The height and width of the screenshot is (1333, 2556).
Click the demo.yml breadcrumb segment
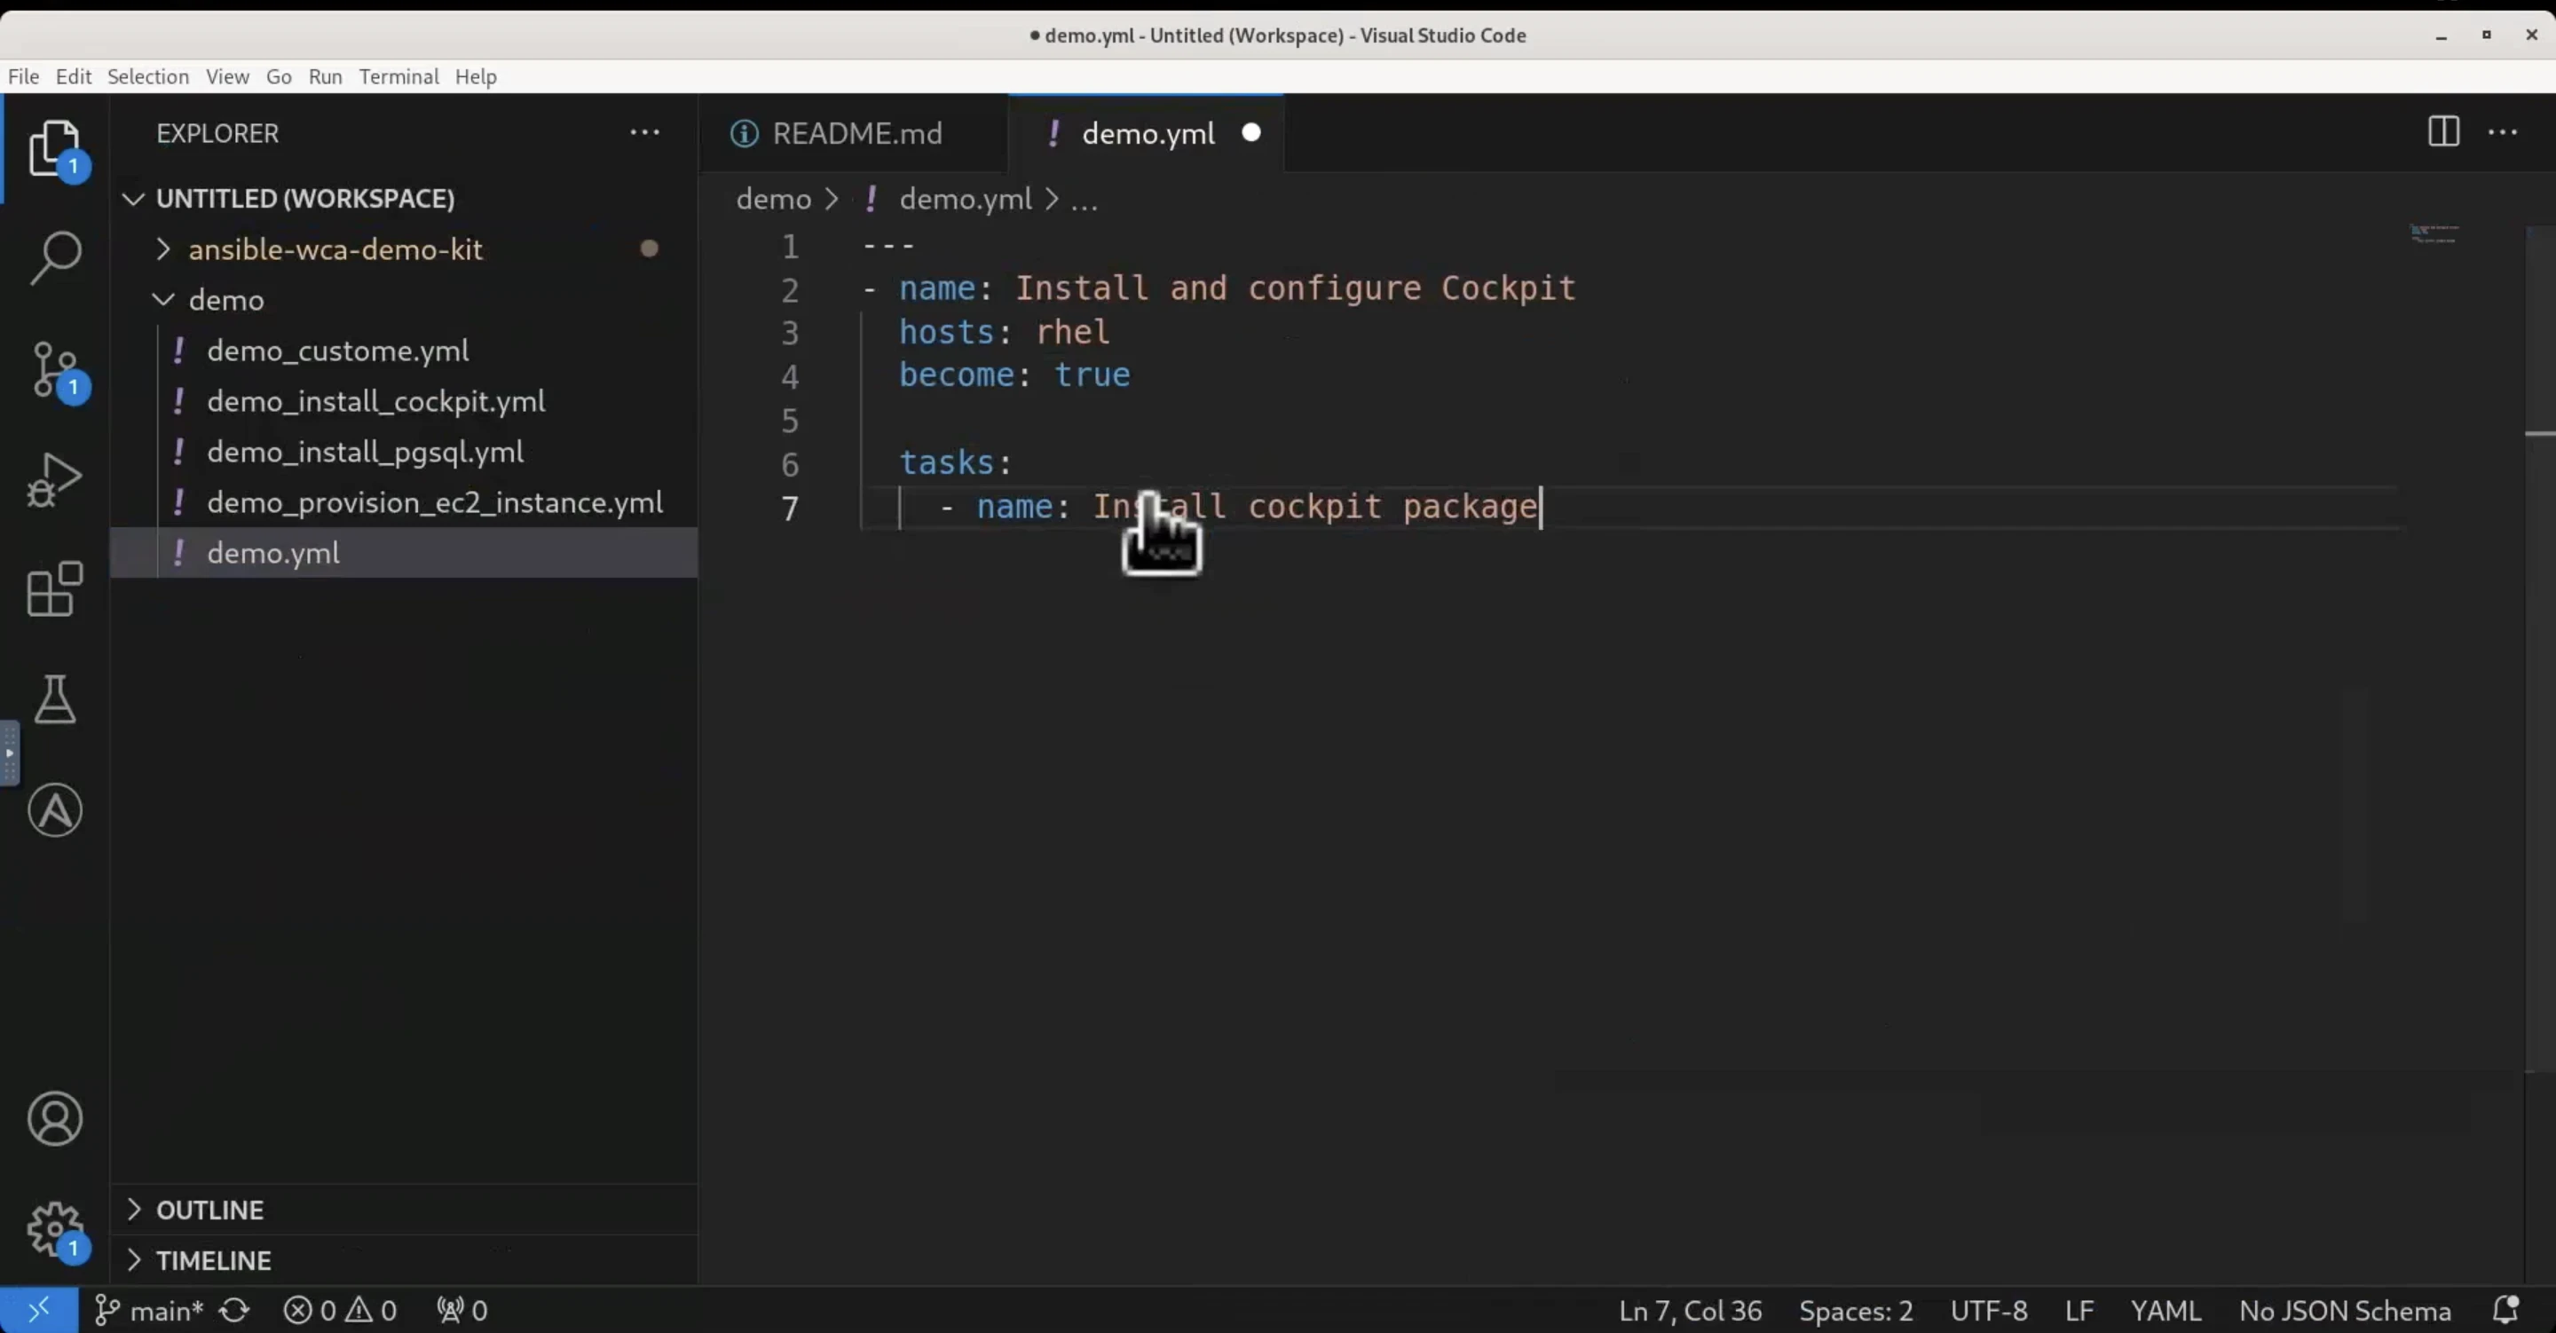click(x=966, y=199)
